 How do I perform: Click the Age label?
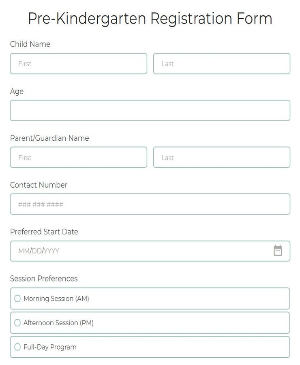coord(17,91)
